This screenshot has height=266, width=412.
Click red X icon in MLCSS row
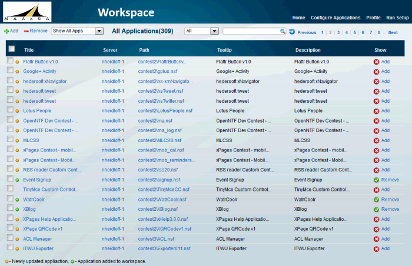click(376, 140)
